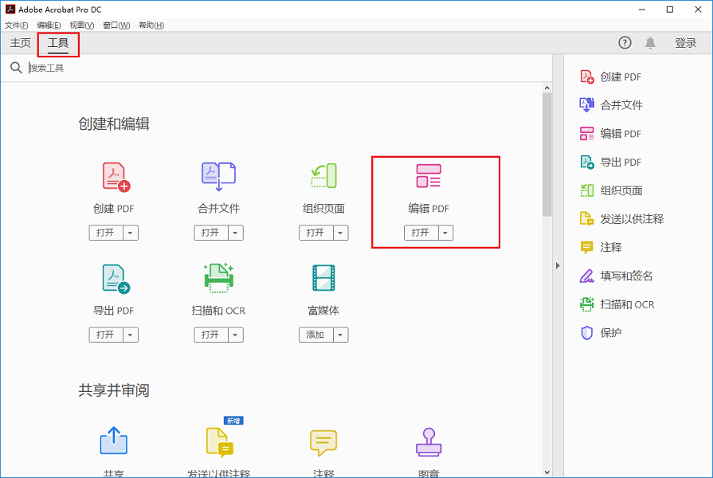Click the scrollbar down arrow
713x478 pixels.
click(547, 472)
